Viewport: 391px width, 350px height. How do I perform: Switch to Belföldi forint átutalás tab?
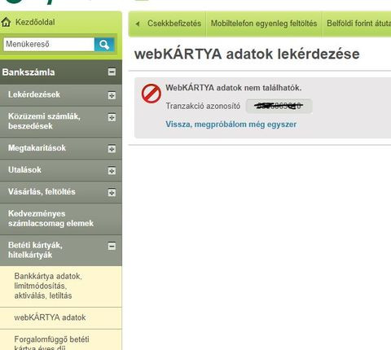[x=358, y=24]
